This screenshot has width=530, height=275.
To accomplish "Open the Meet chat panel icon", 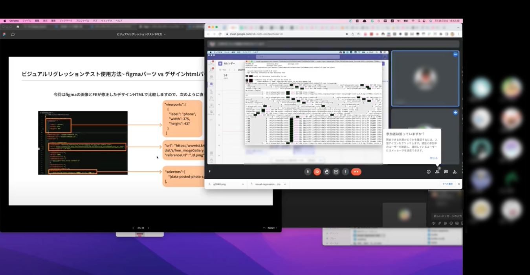I will [x=446, y=172].
